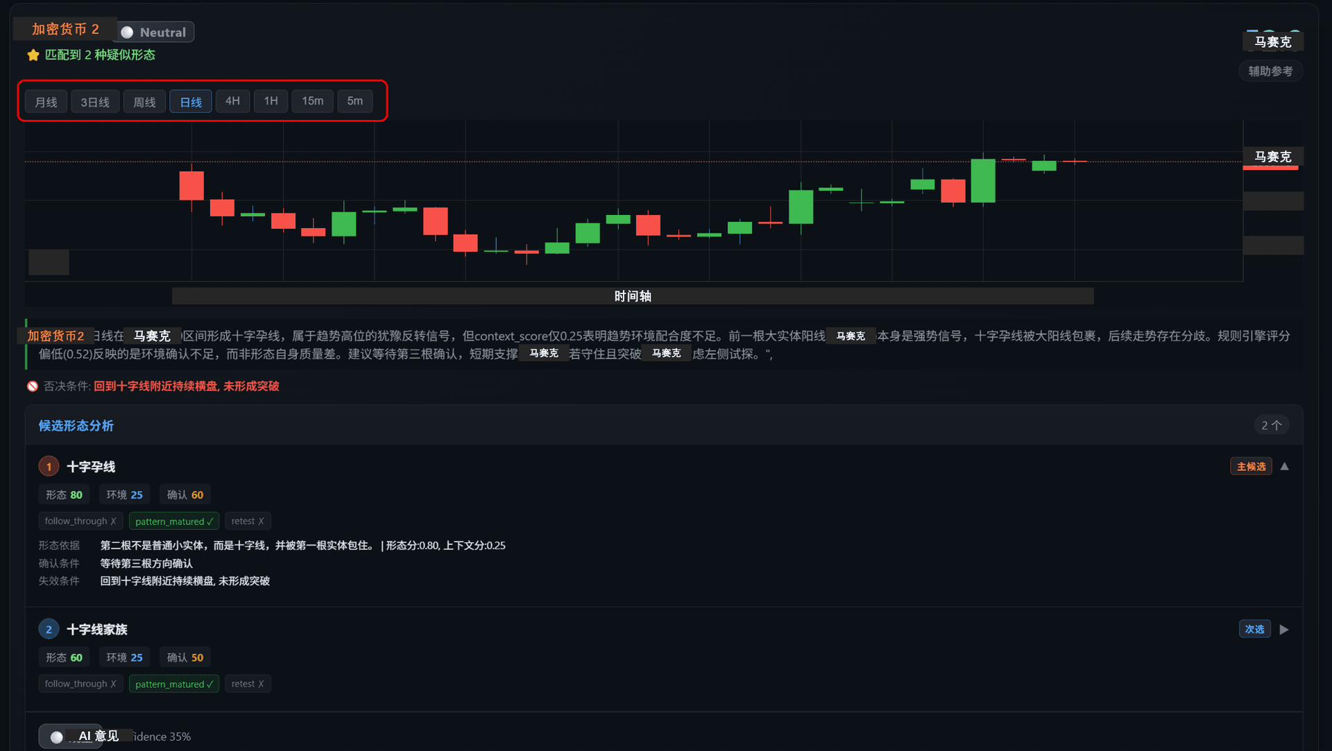Switch chart to 4H timeframe
Image resolution: width=1332 pixels, height=751 pixels.
[x=232, y=101]
